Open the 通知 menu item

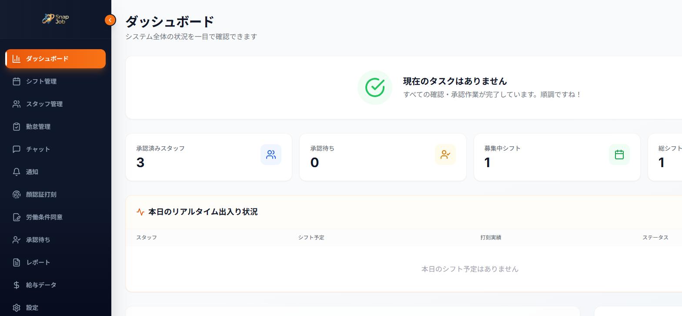(x=55, y=172)
